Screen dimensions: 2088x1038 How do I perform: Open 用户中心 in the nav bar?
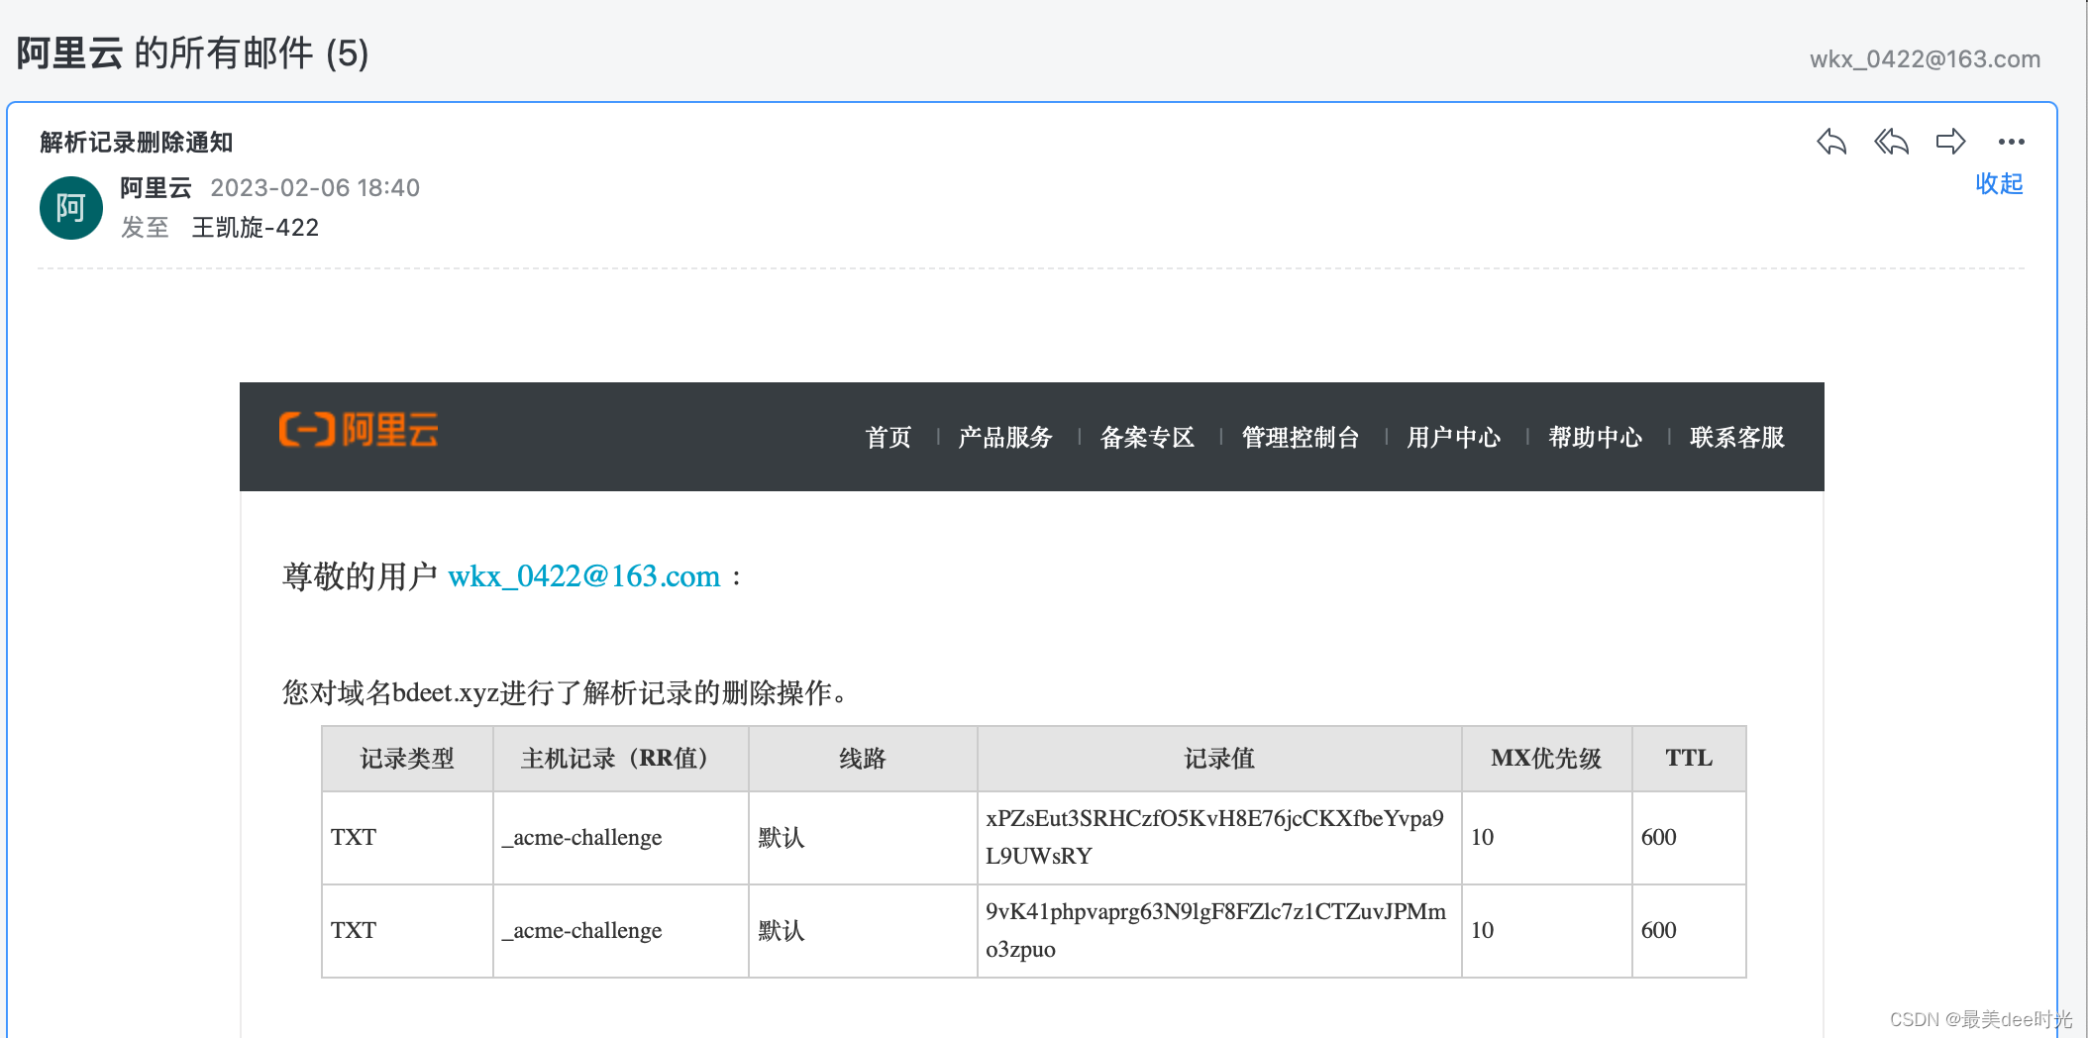coord(1454,437)
